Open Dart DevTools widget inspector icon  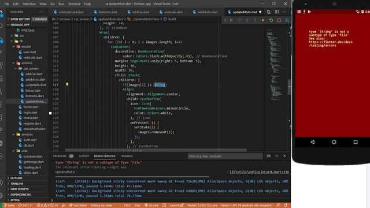pyautogui.click(x=287, y=21)
